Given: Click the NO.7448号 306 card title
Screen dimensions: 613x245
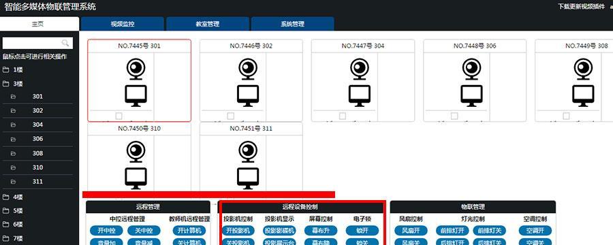Looking at the screenshot, I should pos(475,46).
